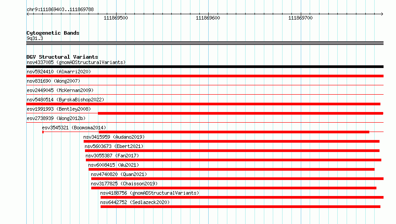The height and width of the screenshot is (224, 396).
Task: Open variant nsv5603673 (Ebert2021)
Action: (114, 146)
